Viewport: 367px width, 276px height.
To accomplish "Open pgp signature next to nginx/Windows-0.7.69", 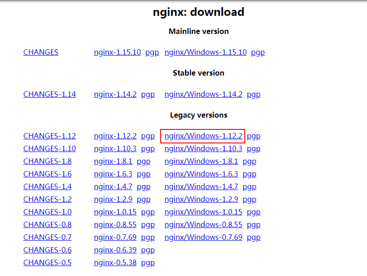I will coord(254,238).
